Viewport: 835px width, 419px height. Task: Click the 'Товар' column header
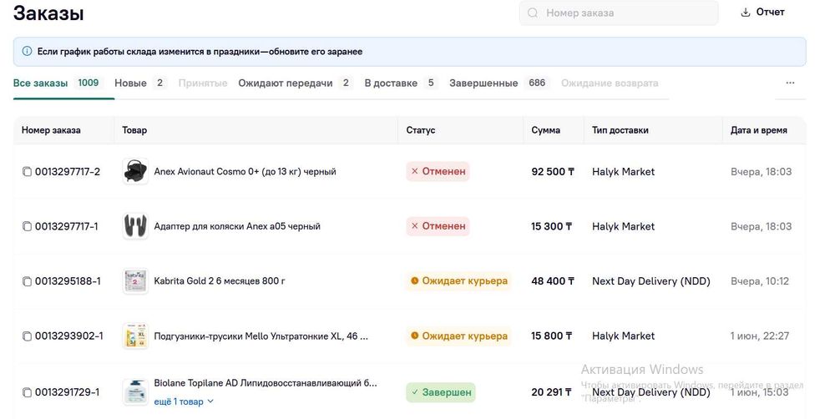point(134,130)
